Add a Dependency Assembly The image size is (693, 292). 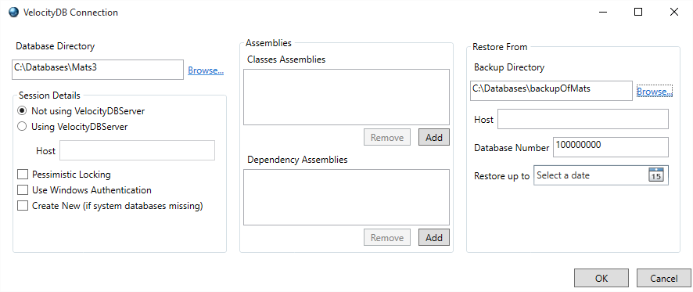(x=433, y=237)
